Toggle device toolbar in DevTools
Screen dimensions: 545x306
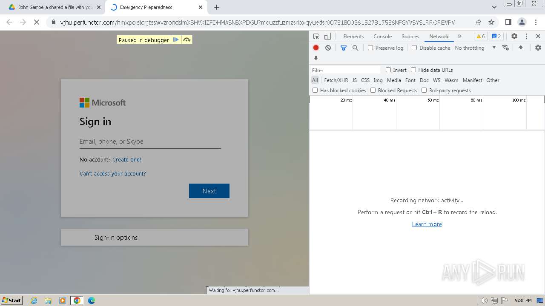click(x=327, y=36)
